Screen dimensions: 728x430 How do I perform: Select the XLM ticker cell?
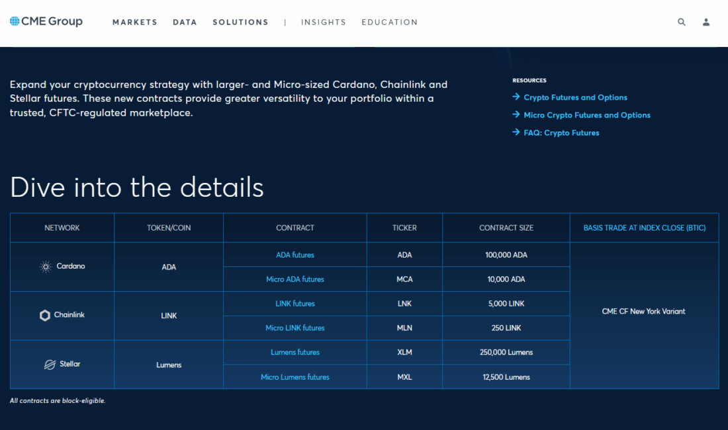(404, 352)
